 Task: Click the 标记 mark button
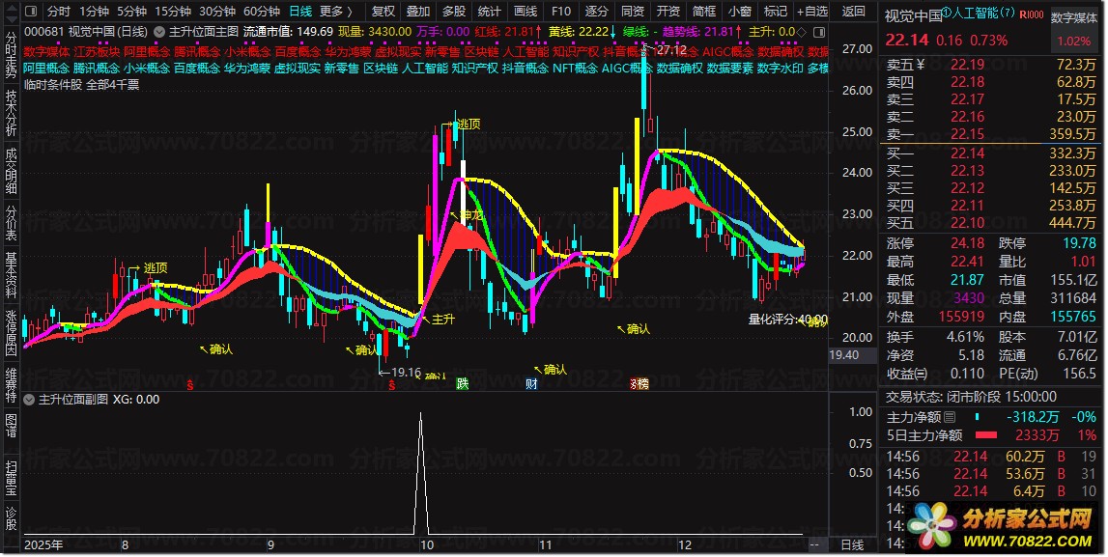tap(775, 12)
